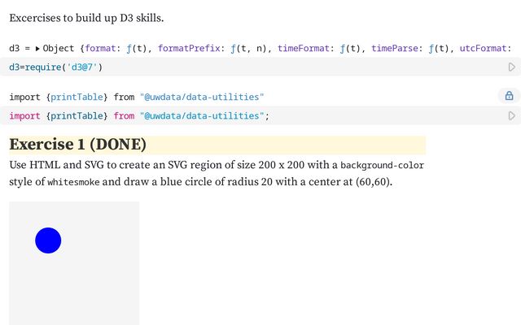Click the 'd3@7' string in the code cell
521x325 pixels.
(x=82, y=67)
